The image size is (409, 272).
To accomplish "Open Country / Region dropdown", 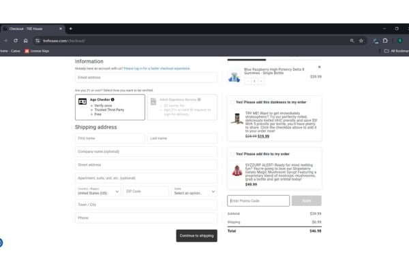I will point(97,191).
